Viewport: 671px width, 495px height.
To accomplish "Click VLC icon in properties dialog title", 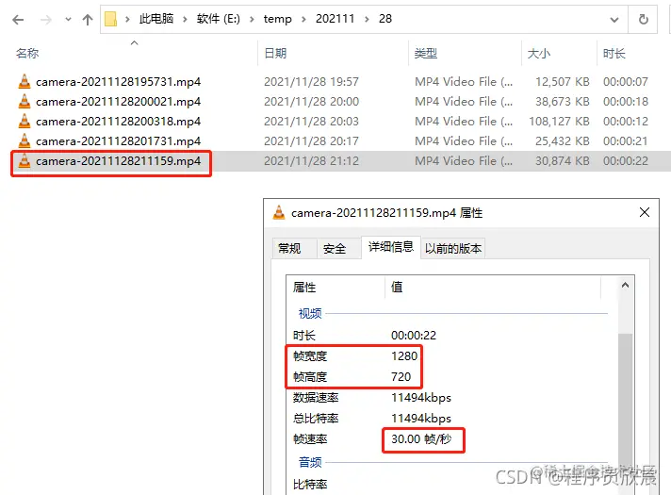I will pyautogui.click(x=279, y=212).
